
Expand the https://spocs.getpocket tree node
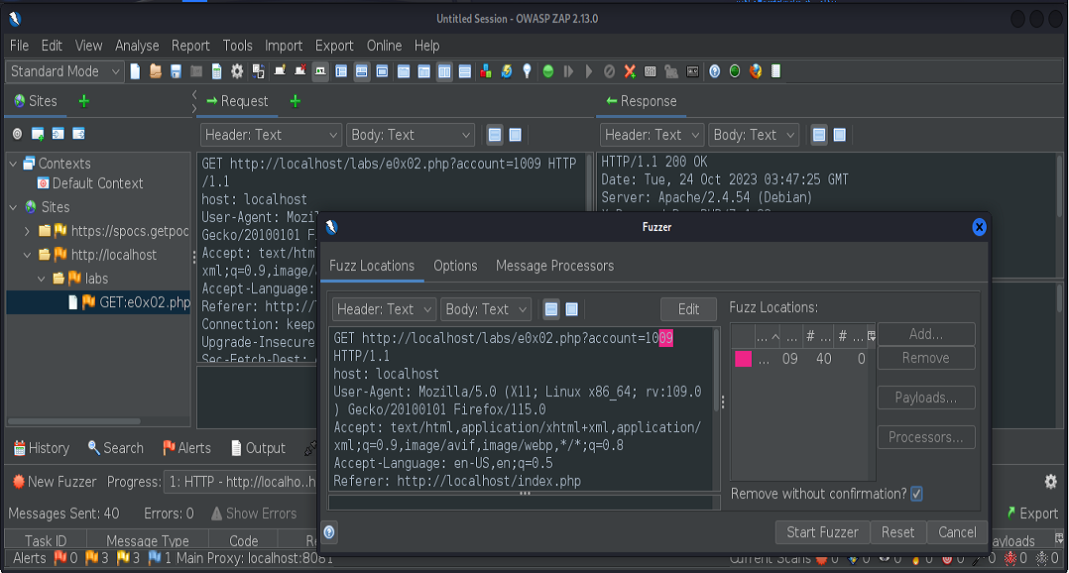point(27,232)
